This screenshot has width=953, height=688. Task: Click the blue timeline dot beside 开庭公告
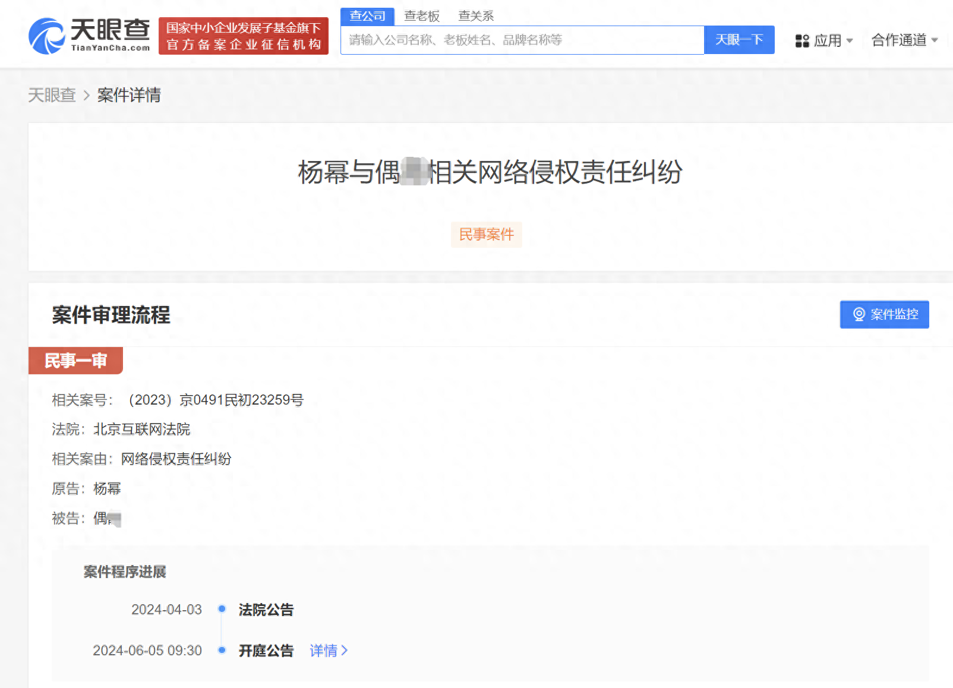coord(222,650)
